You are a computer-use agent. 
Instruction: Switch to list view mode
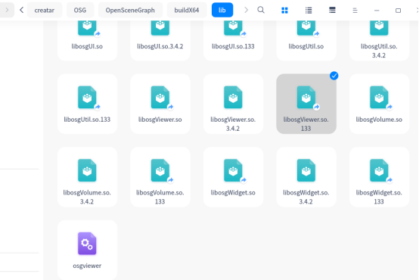(309, 11)
